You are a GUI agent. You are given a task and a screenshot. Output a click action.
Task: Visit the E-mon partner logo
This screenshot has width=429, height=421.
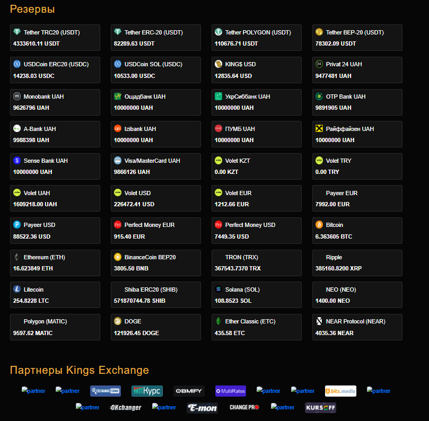tap(202, 408)
